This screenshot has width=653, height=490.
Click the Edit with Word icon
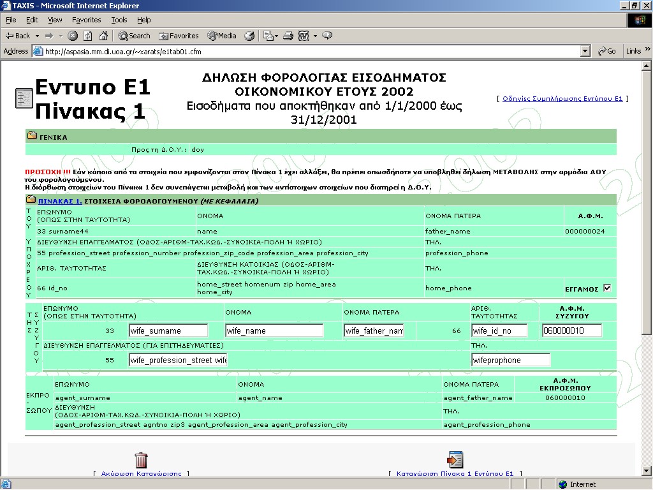click(304, 36)
